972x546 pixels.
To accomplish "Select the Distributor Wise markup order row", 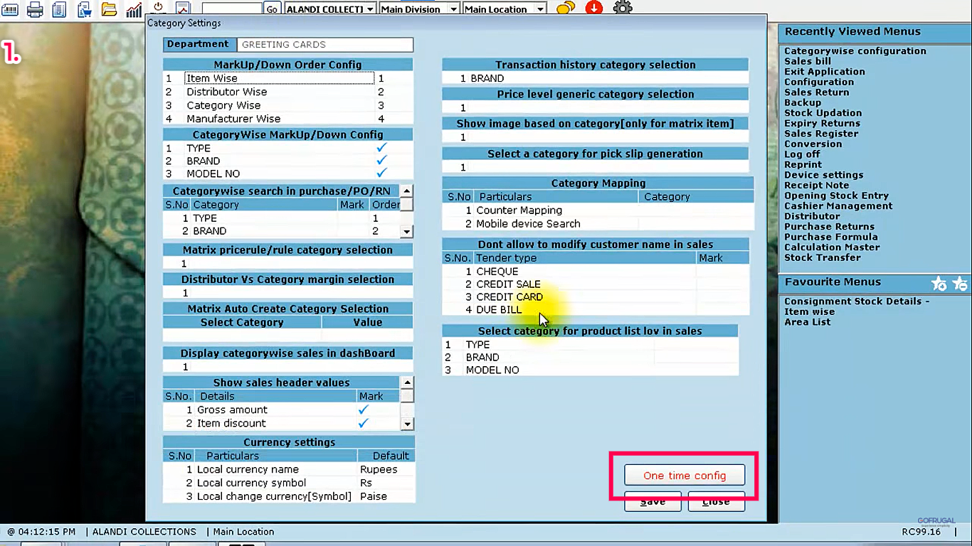I will 287,92.
